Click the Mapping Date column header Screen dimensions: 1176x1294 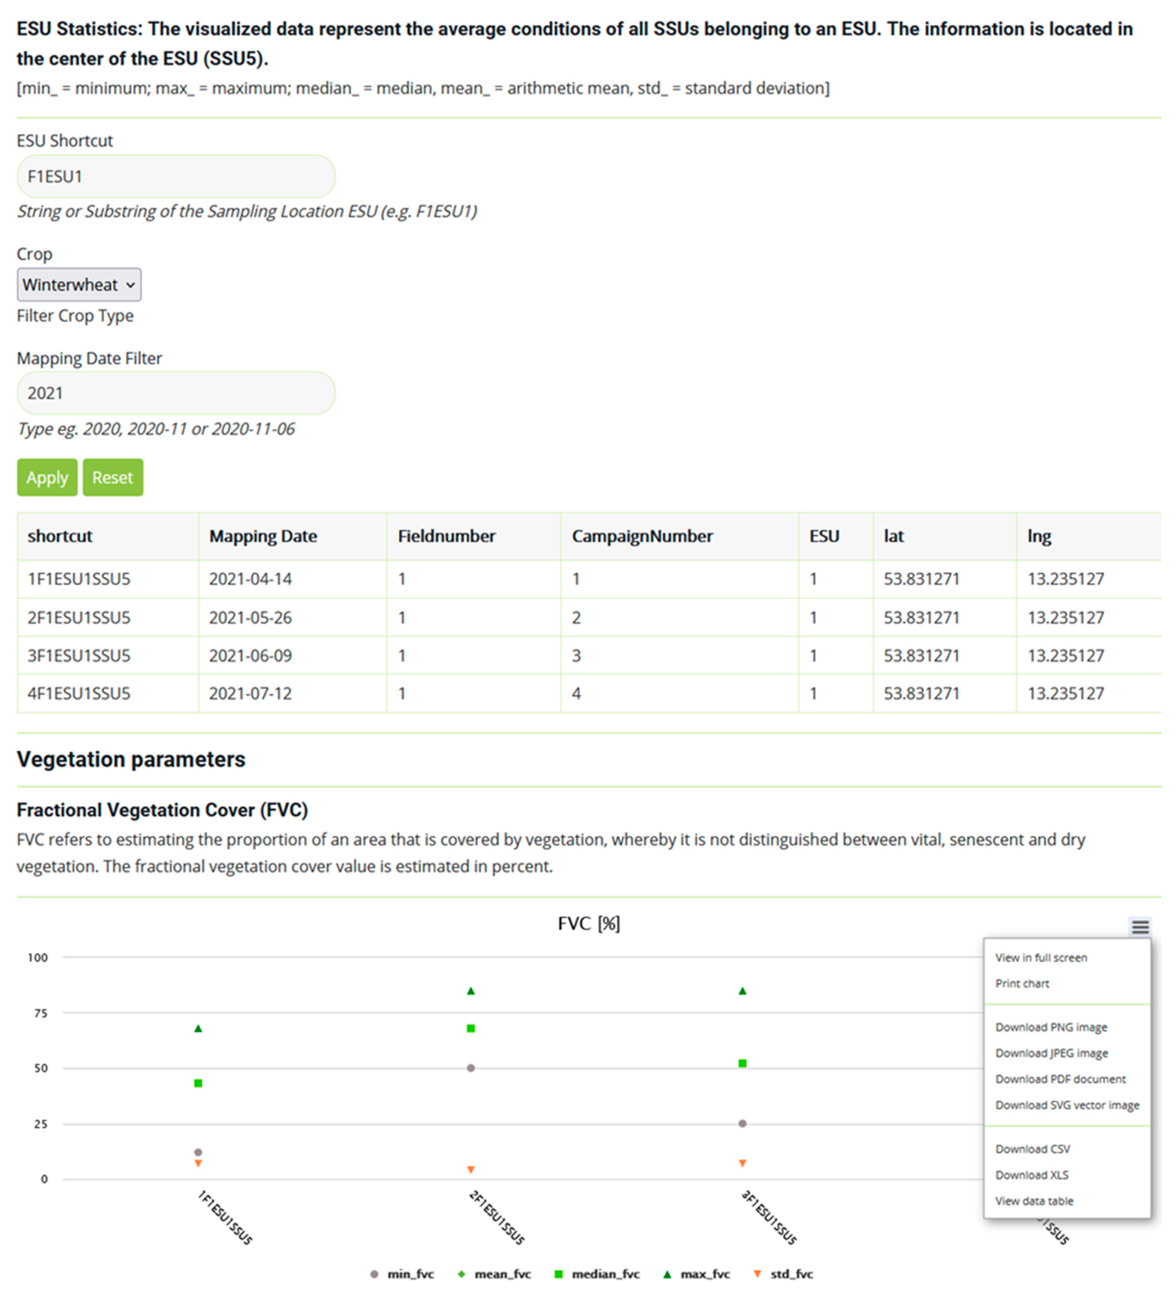click(x=263, y=536)
